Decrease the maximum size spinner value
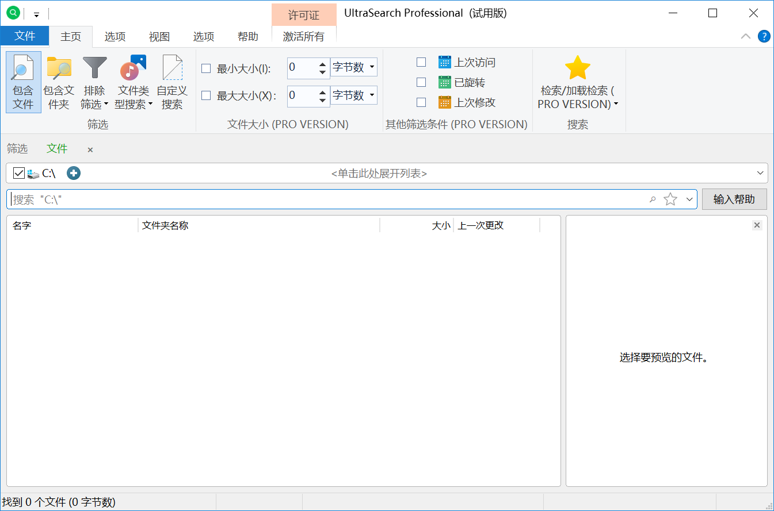 [x=323, y=100]
